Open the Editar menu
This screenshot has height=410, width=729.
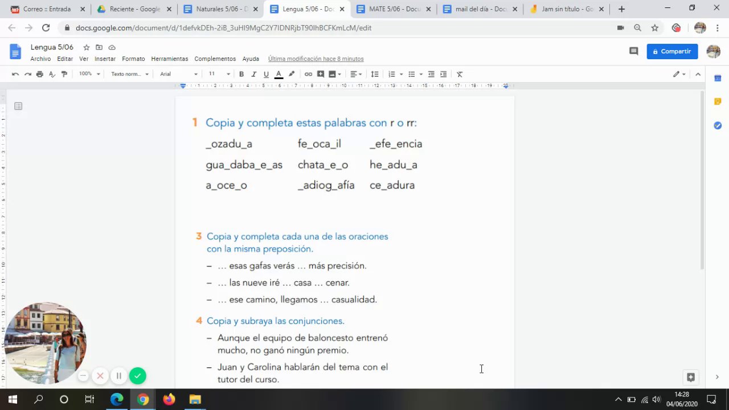coord(65,59)
